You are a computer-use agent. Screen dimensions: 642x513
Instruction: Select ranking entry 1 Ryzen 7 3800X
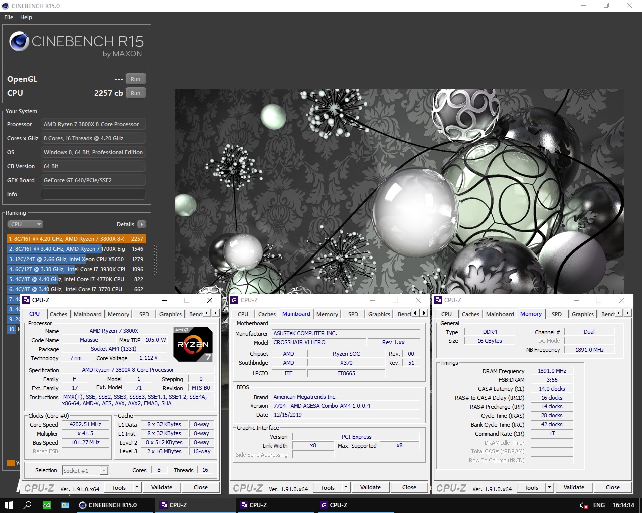click(x=76, y=239)
